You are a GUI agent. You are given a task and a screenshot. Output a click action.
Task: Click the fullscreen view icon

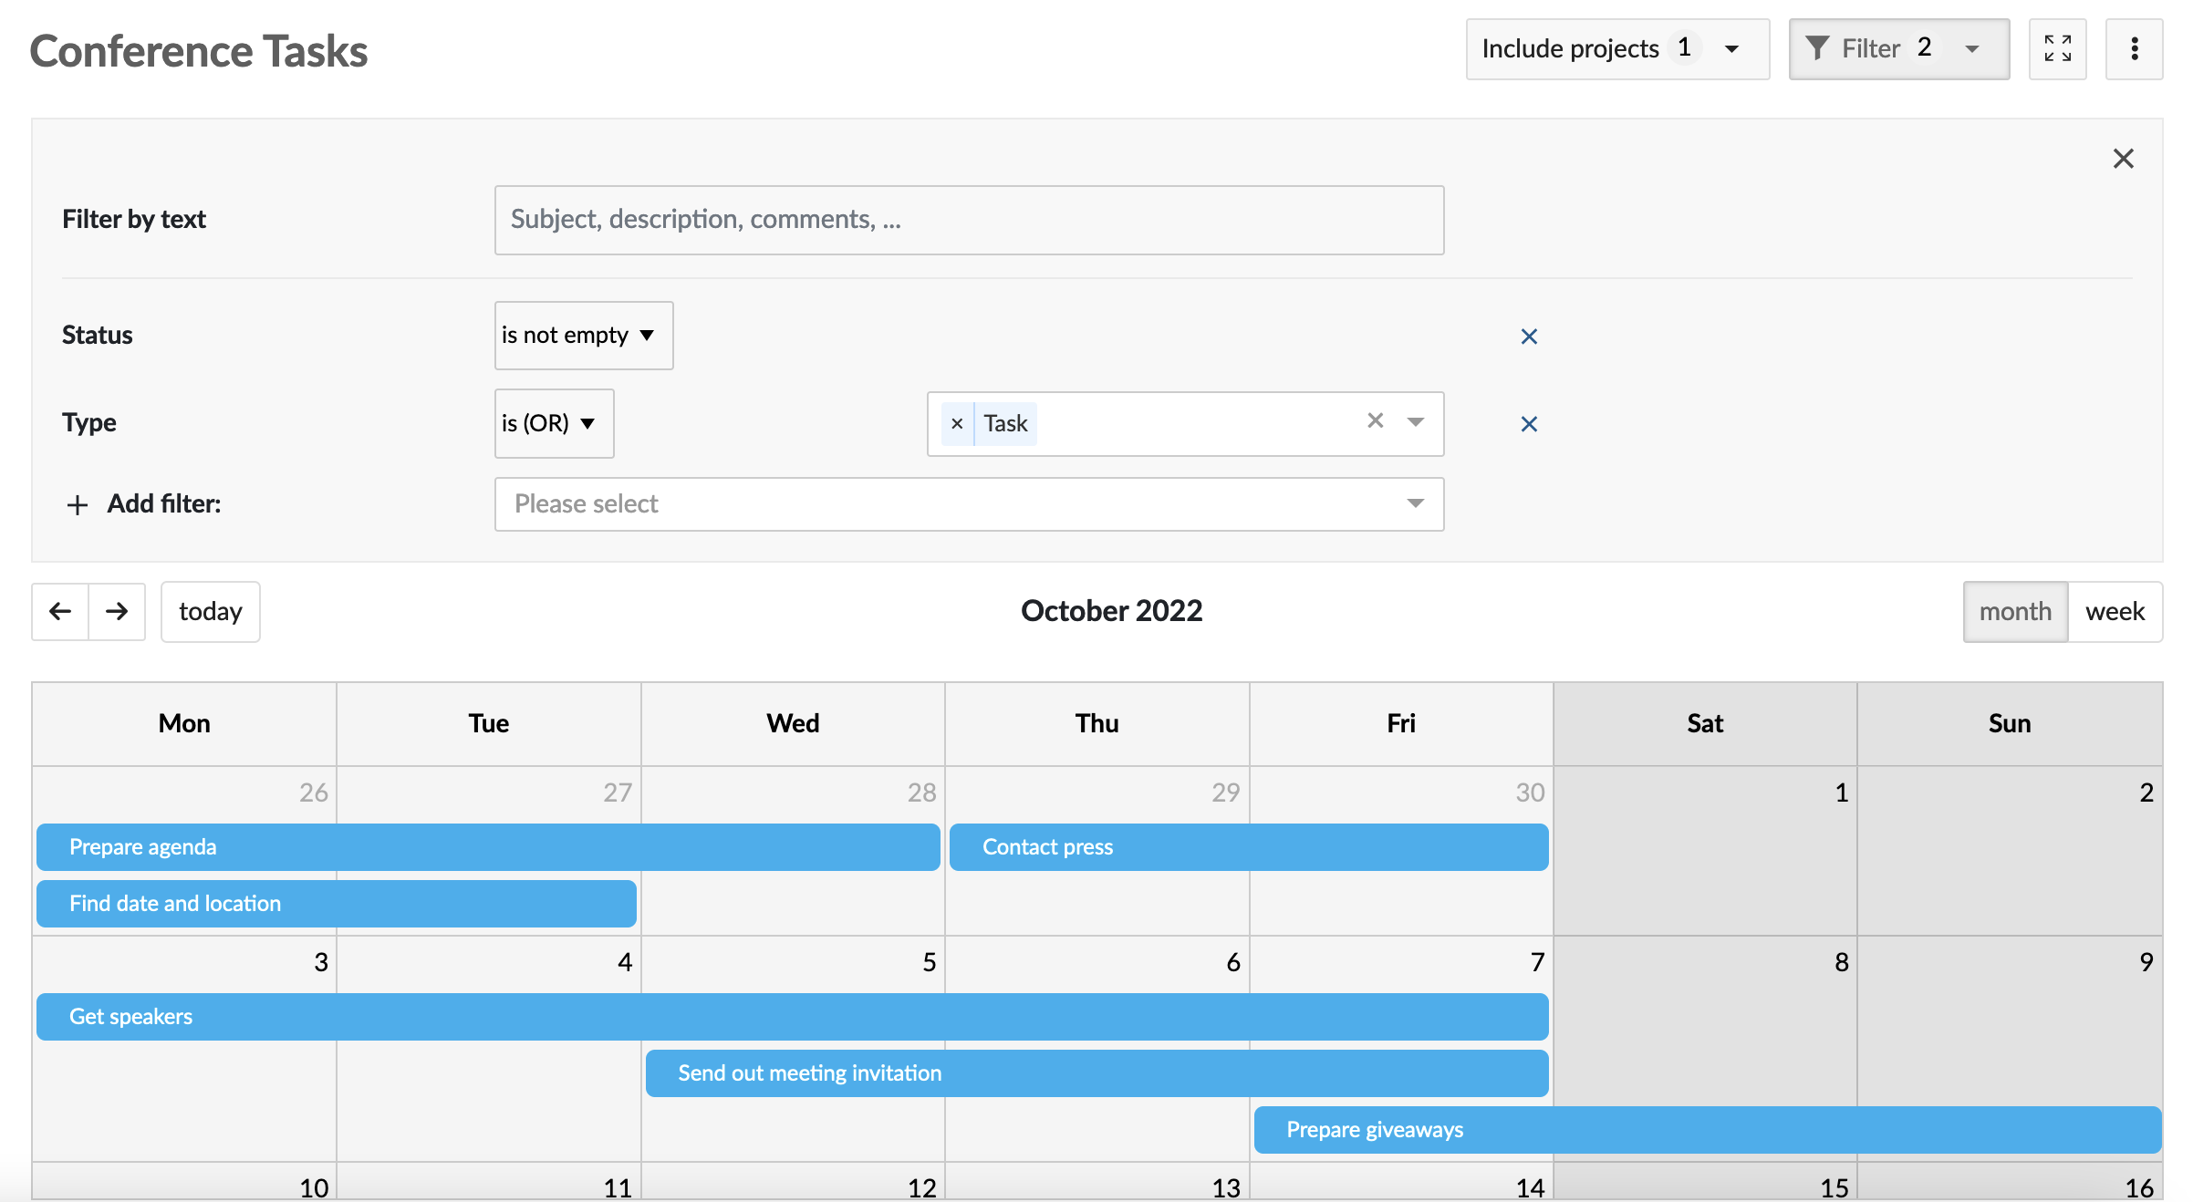2058,49
